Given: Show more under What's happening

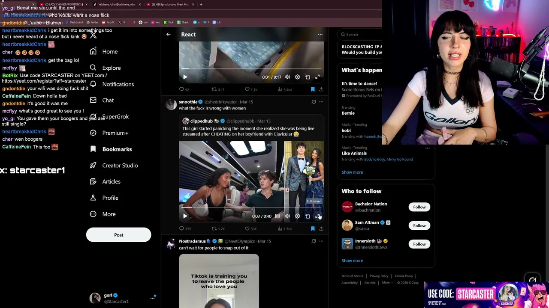Looking at the screenshot, I should tap(352, 172).
